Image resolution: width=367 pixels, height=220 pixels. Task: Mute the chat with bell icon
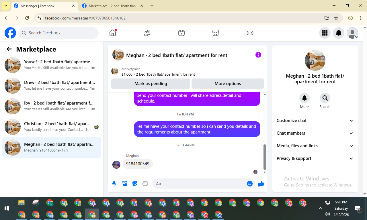coord(304,98)
